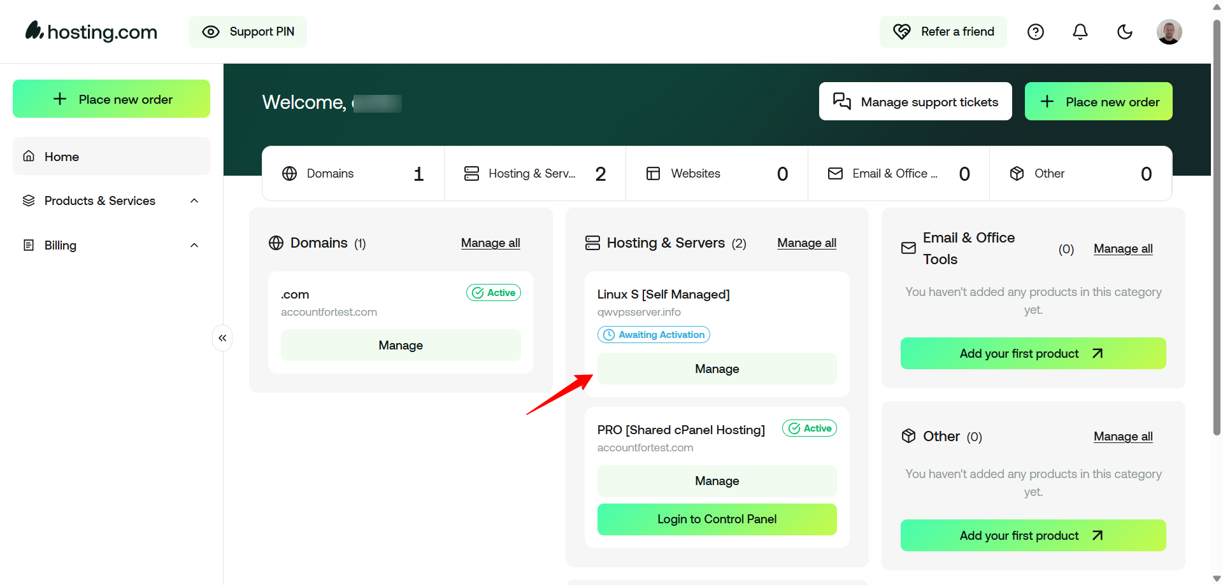The height and width of the screenshot is (585, 1223).
Task: Click the Awaiting Activation status badge
Action: pyautogui.click(x=654, y=335)
